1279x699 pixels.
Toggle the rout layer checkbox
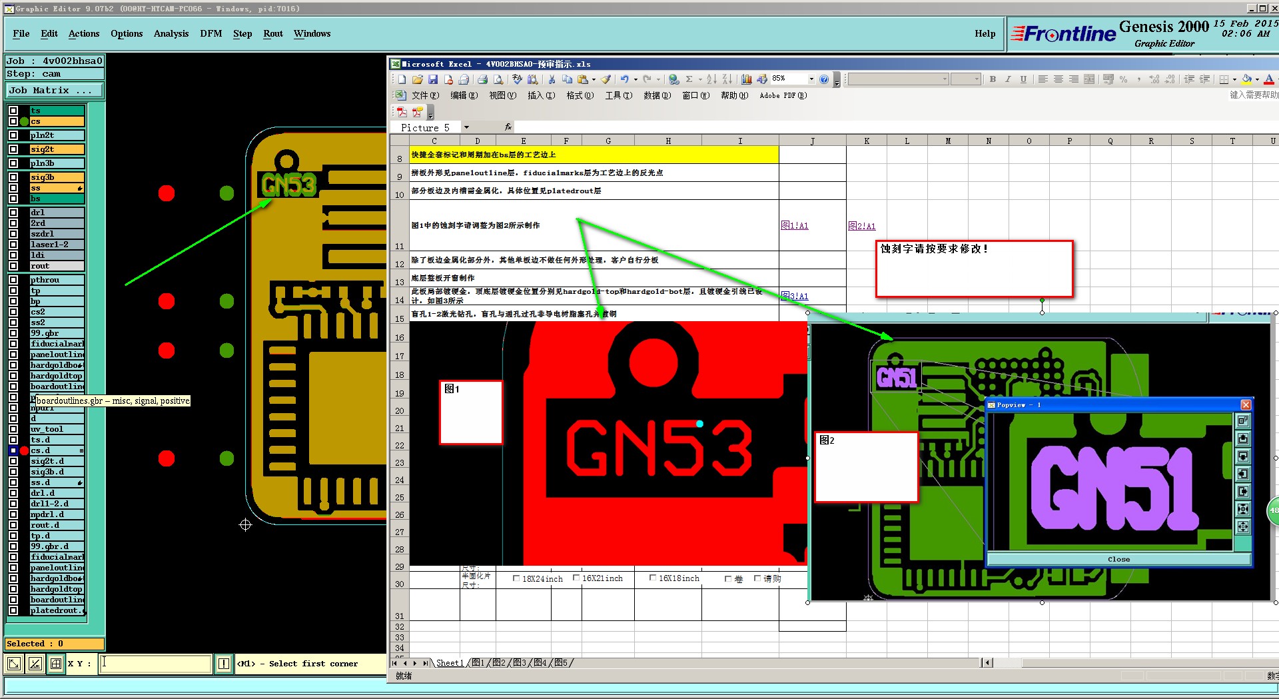point(13,266)
